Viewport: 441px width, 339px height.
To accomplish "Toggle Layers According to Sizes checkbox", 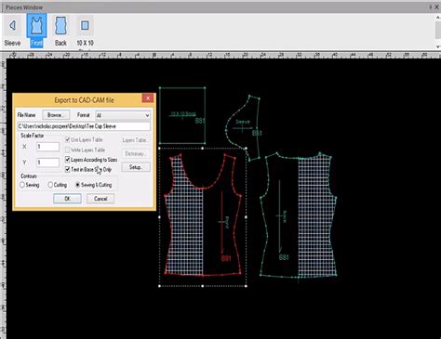I will click(x=67, y=160).
